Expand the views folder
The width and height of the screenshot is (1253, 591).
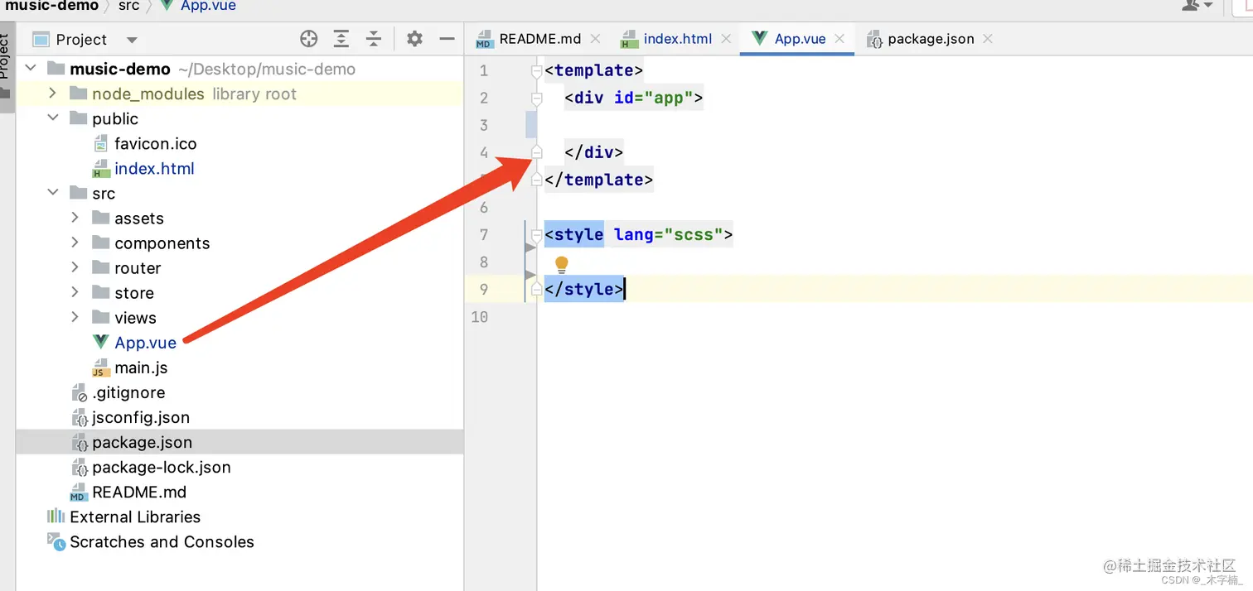point(75,317)
